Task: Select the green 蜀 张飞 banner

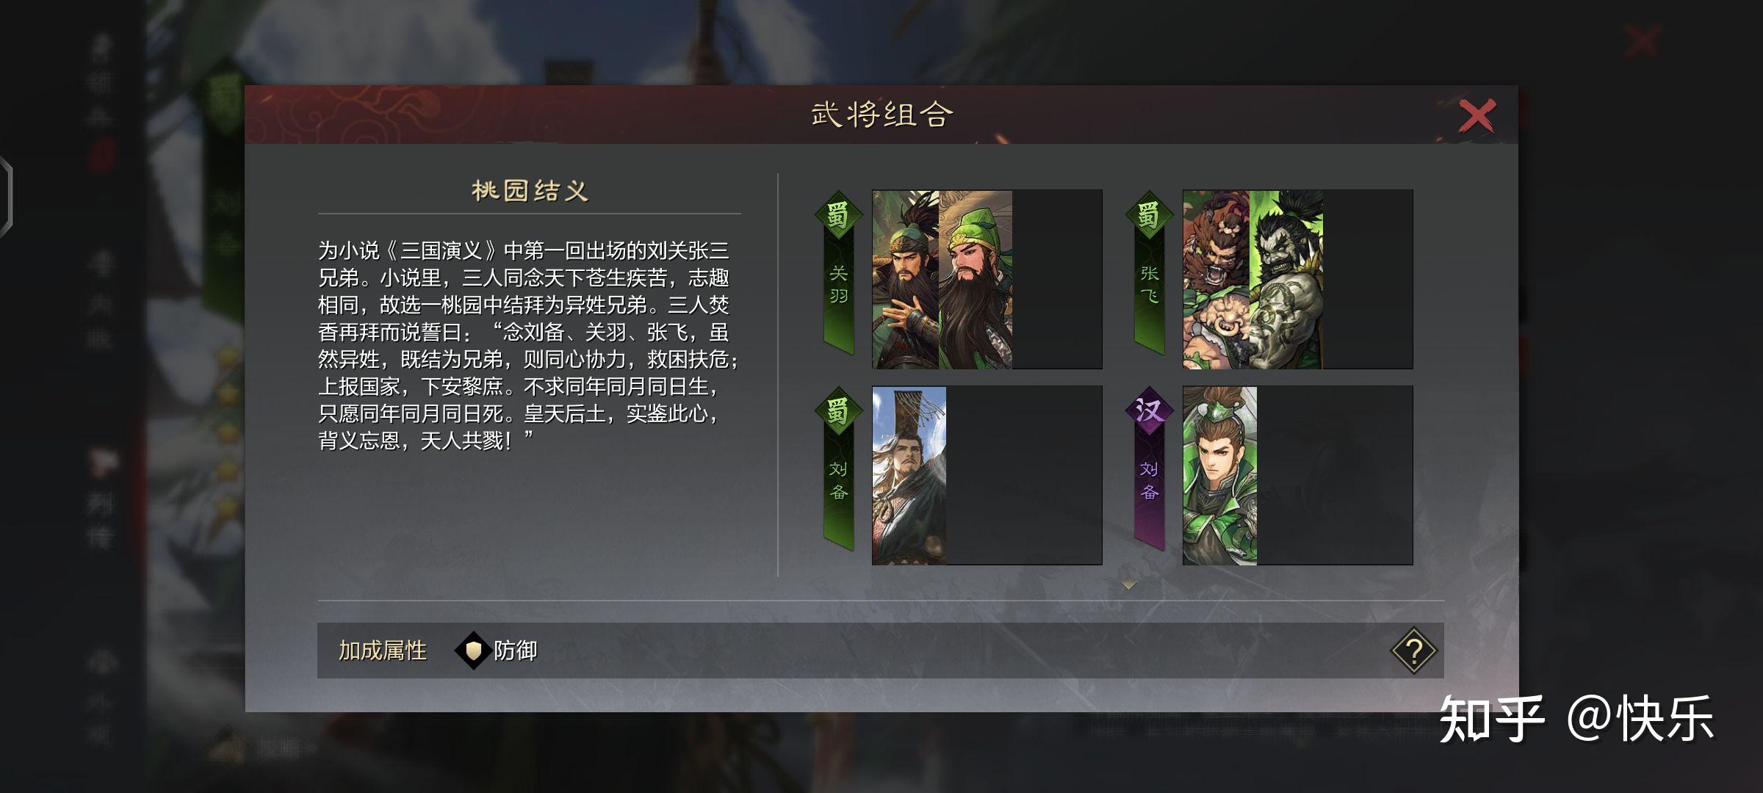Action: click(x=1150, y=273)
